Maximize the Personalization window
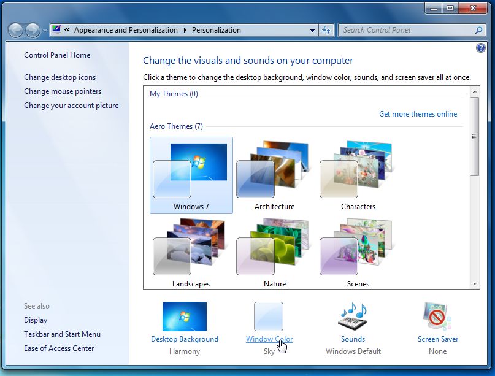 pos(450,8)
